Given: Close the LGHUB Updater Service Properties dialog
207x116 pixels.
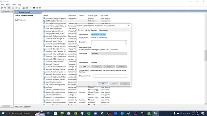Looking at the screenshot, I should [128, 26].
